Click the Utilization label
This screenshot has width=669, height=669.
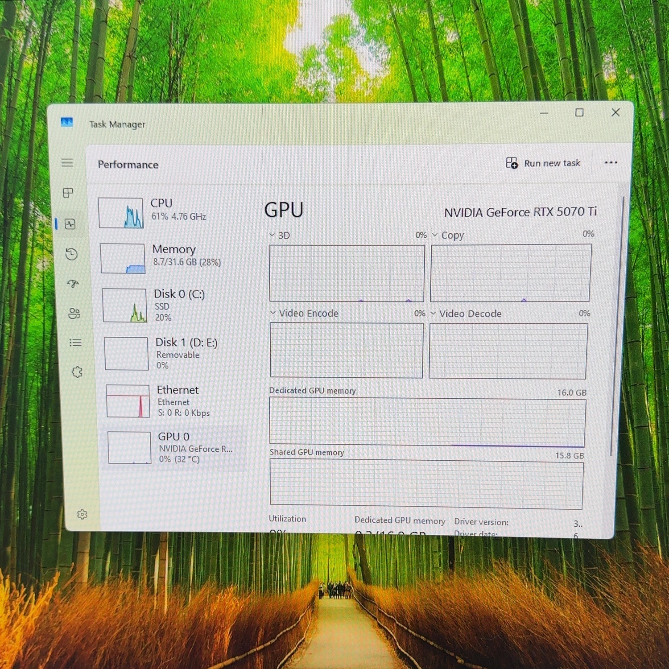(x=287, y=519)
